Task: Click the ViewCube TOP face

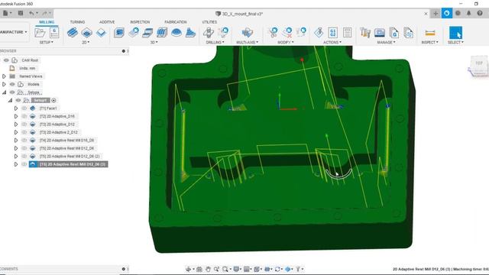Action: (x=479, y=63)
